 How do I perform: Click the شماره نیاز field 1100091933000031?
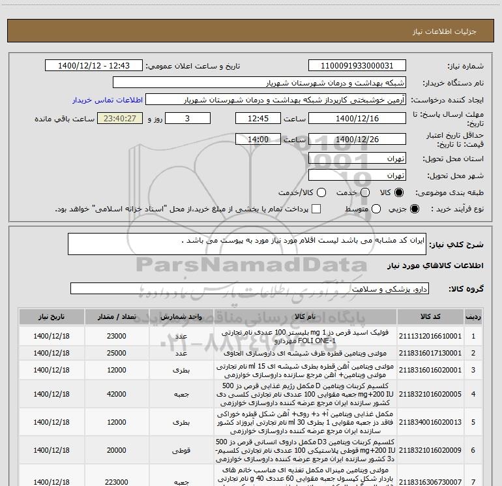pos(357,66)
